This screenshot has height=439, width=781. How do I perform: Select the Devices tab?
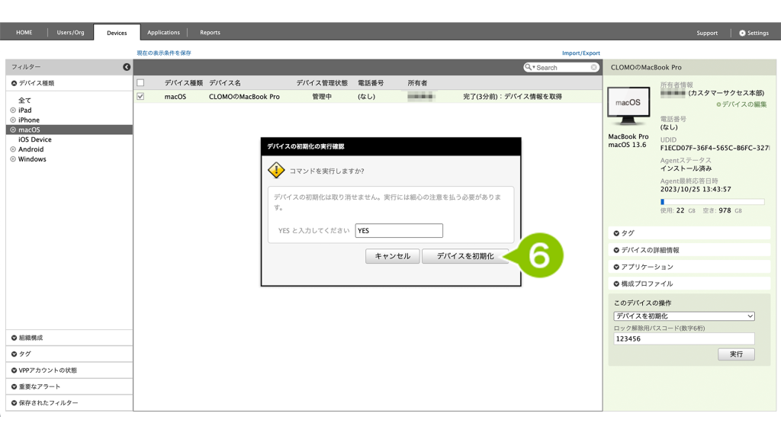point(117,33)
